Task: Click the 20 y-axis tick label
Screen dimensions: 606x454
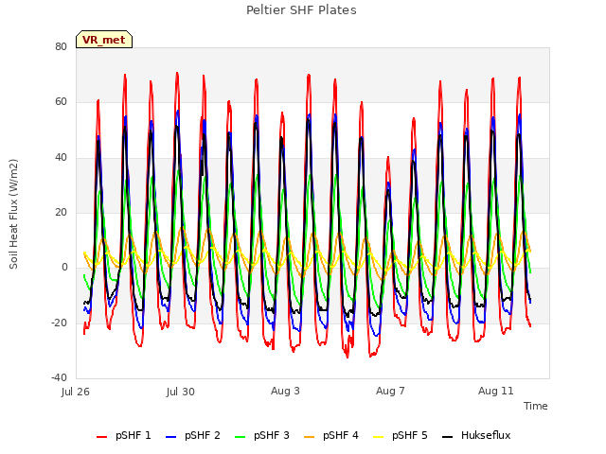Action: (61, 212)
